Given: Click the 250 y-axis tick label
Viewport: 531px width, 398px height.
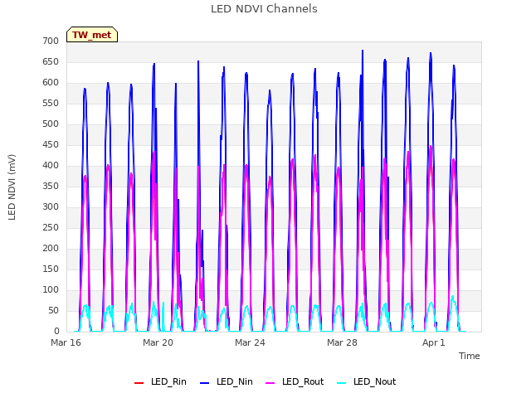Looking at the screenshot, I should 51,227.
